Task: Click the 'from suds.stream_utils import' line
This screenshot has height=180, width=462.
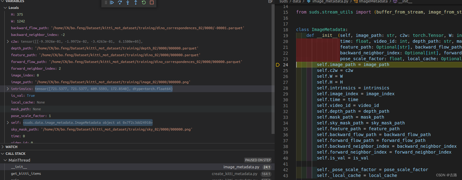Action: (x=379, y=12)
